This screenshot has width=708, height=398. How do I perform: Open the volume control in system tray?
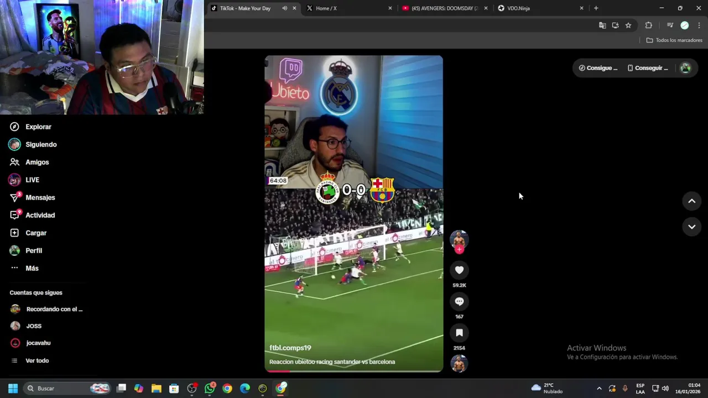click(x=665, y=389)
